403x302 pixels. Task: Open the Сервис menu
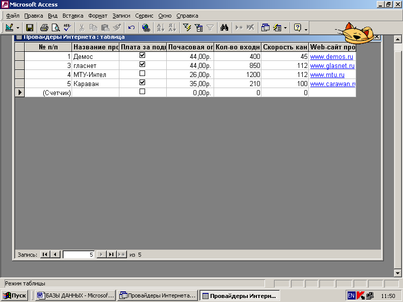click(144, 16)
